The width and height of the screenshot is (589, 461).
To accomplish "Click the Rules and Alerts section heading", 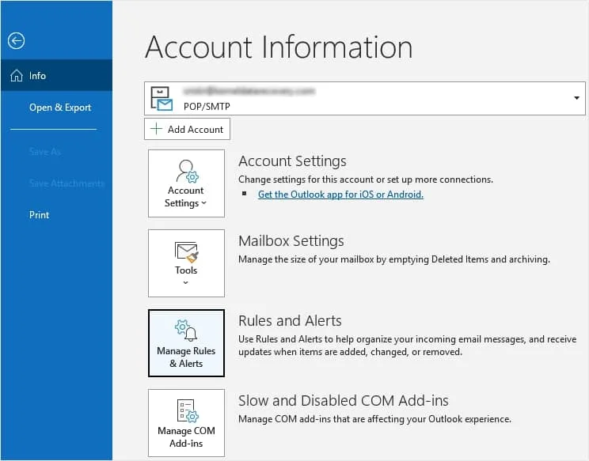I will point(290,321).
